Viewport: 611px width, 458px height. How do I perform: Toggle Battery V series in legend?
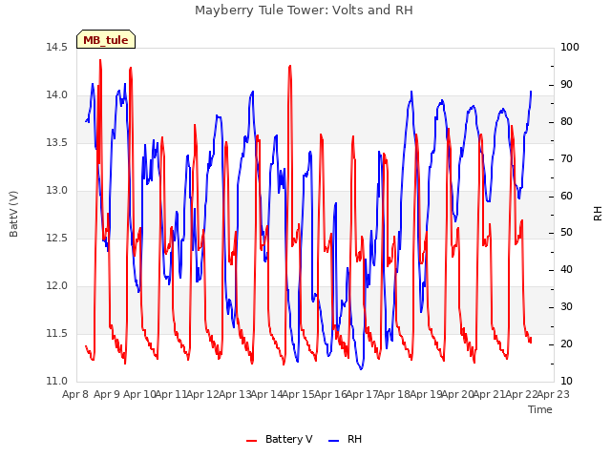click(x=279, y=439)
